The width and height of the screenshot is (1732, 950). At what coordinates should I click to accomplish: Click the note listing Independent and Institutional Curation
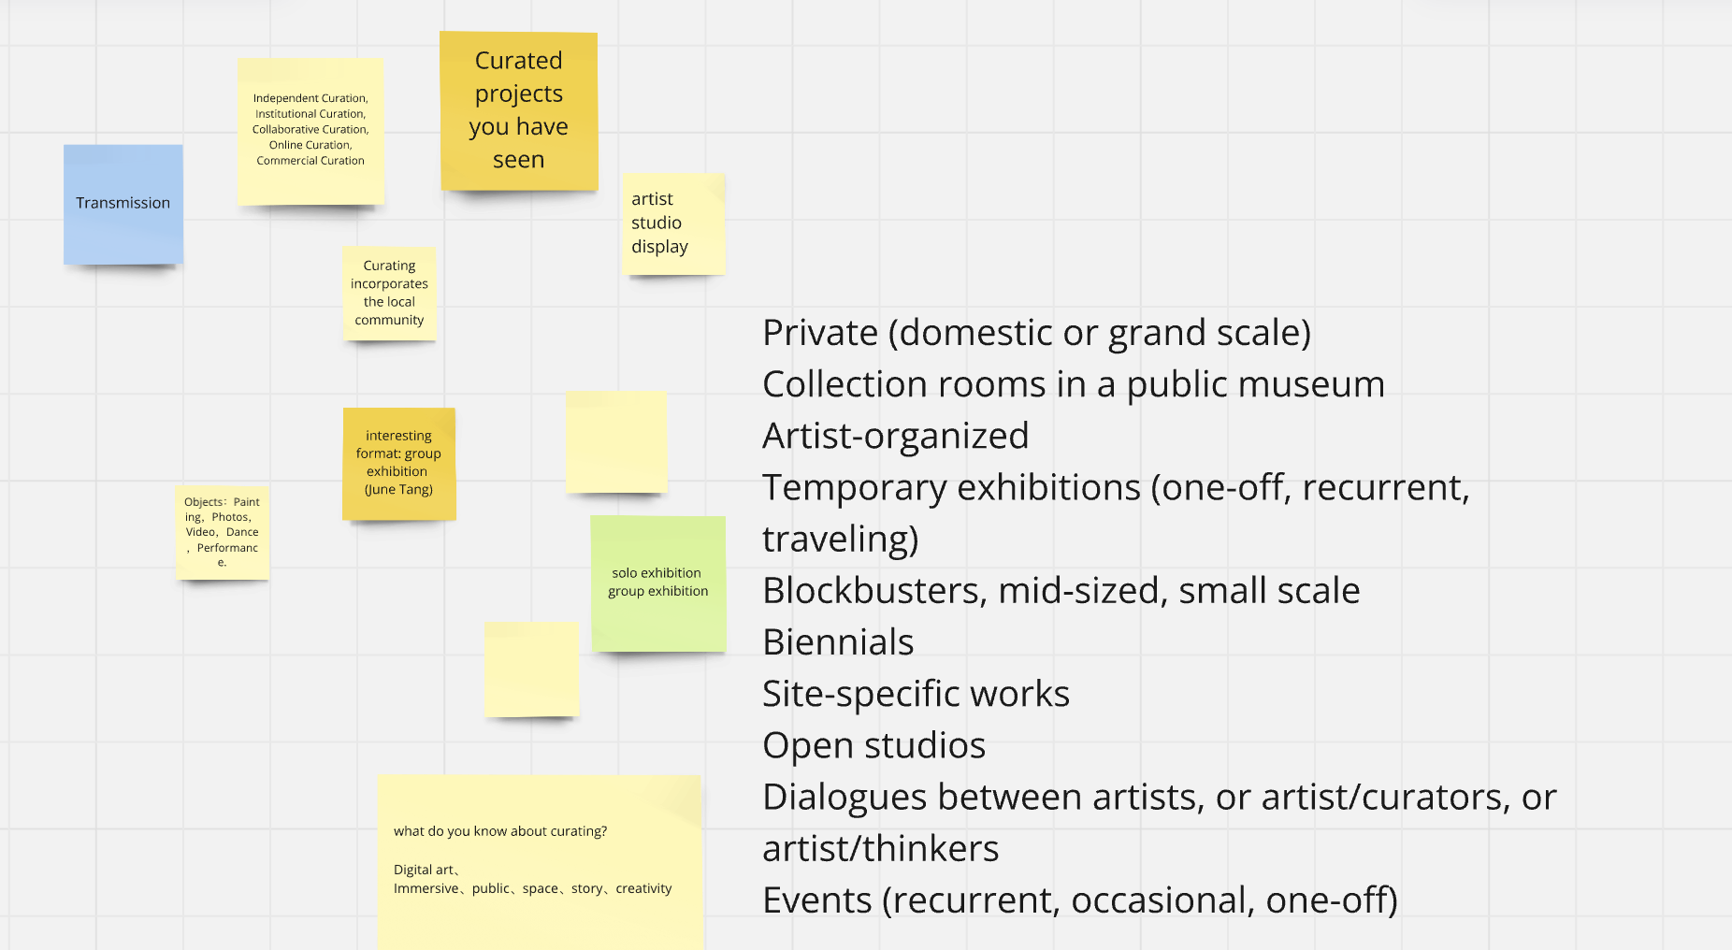point(310,130)
